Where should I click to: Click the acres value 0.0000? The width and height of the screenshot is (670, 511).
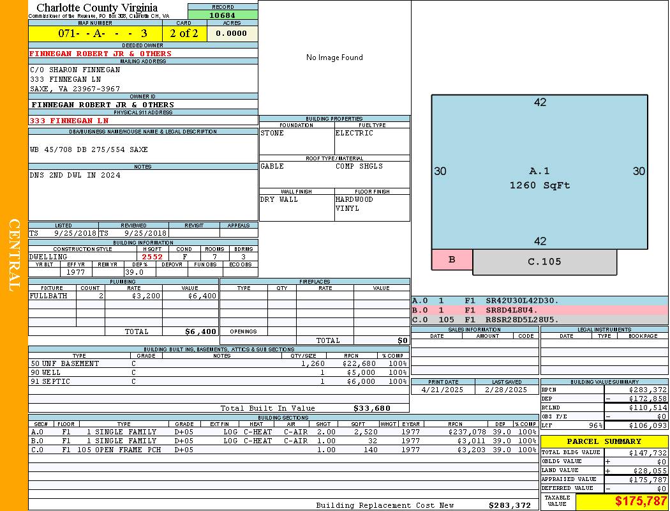[232, 33]
